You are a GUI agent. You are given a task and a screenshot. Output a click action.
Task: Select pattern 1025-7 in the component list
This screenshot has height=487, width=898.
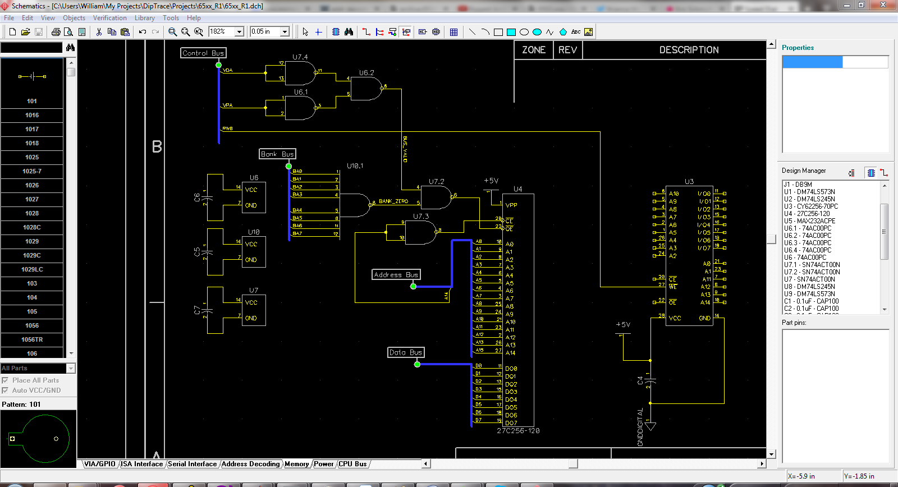(x=32, y=171)
